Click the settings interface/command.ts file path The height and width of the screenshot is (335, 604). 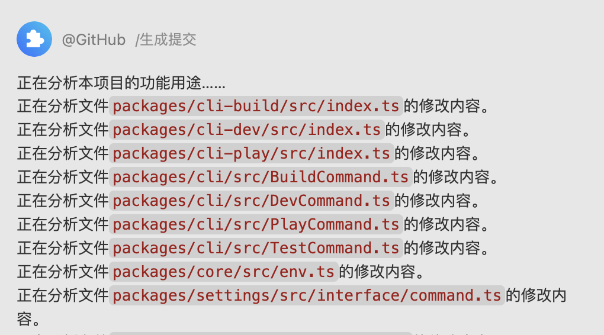pos(307,295)
